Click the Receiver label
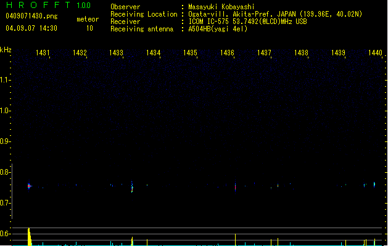388x246 pixels. 125,22
